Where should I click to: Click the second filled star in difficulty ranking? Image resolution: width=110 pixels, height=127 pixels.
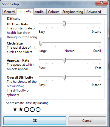tap(21, 109)
